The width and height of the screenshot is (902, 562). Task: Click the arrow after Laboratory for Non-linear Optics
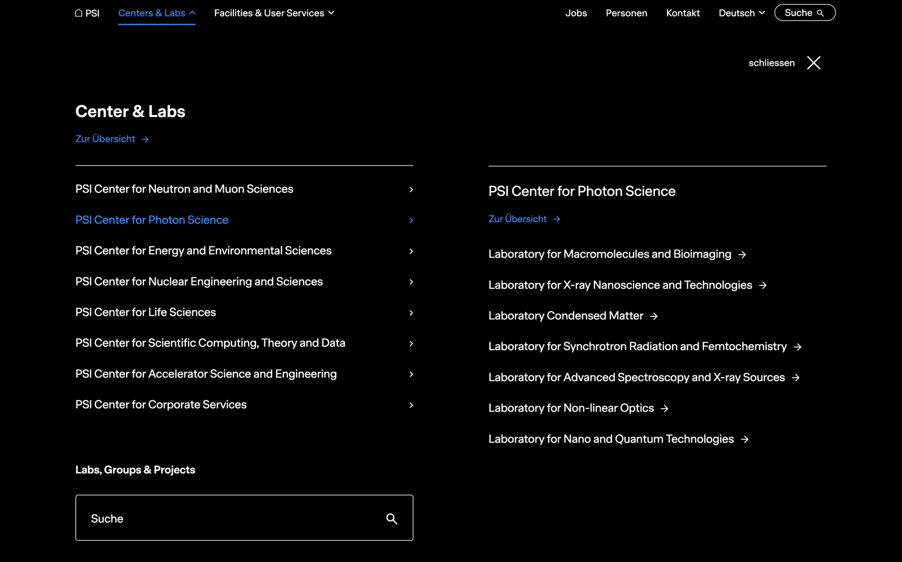[664, 409]
